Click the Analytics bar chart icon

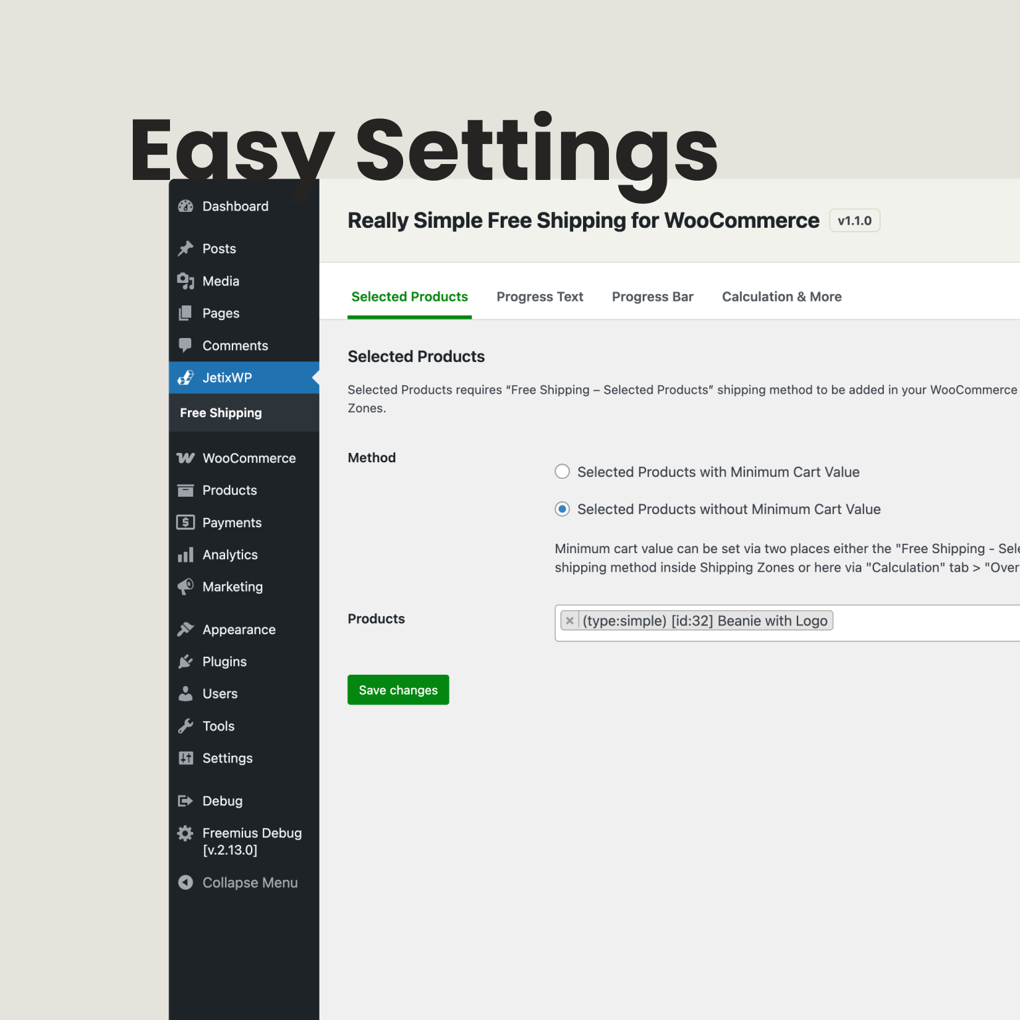[x=185, y=555]
